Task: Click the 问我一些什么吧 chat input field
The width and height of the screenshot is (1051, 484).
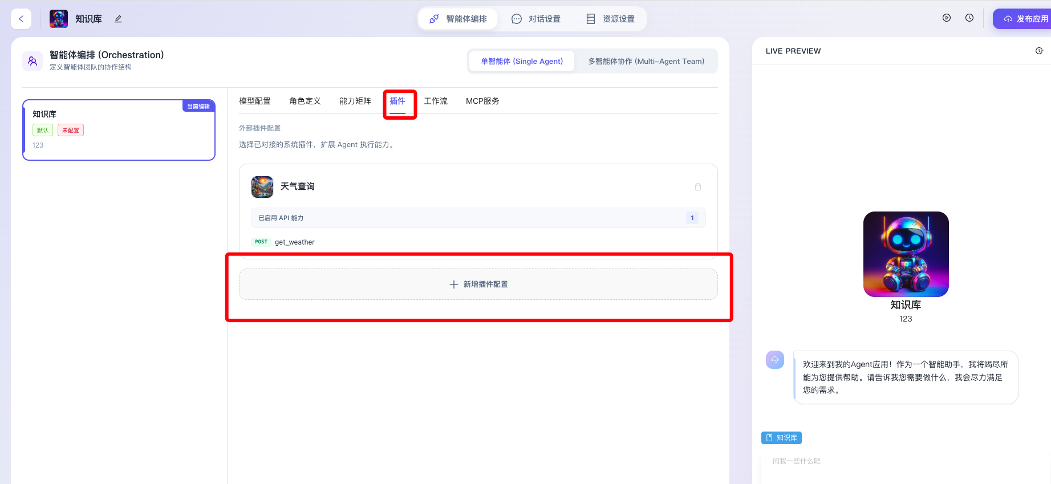Action: tap(901, 461)
